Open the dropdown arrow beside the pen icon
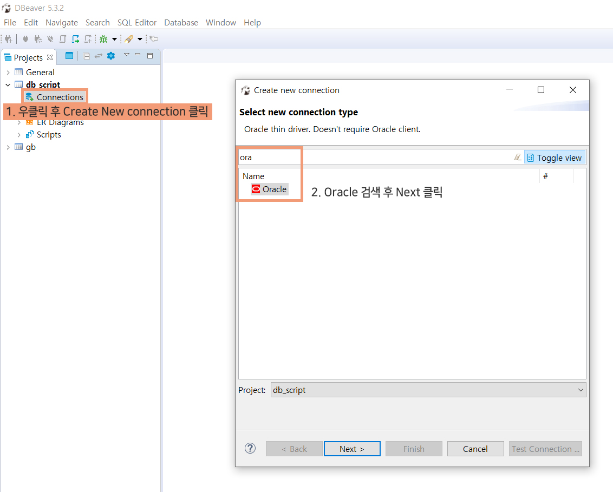Image resolution: width=613 pixels, height=492 pixels. [140, 39]
